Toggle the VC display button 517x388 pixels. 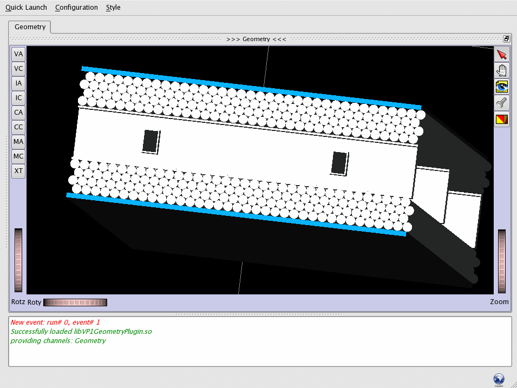pos(19,69)
